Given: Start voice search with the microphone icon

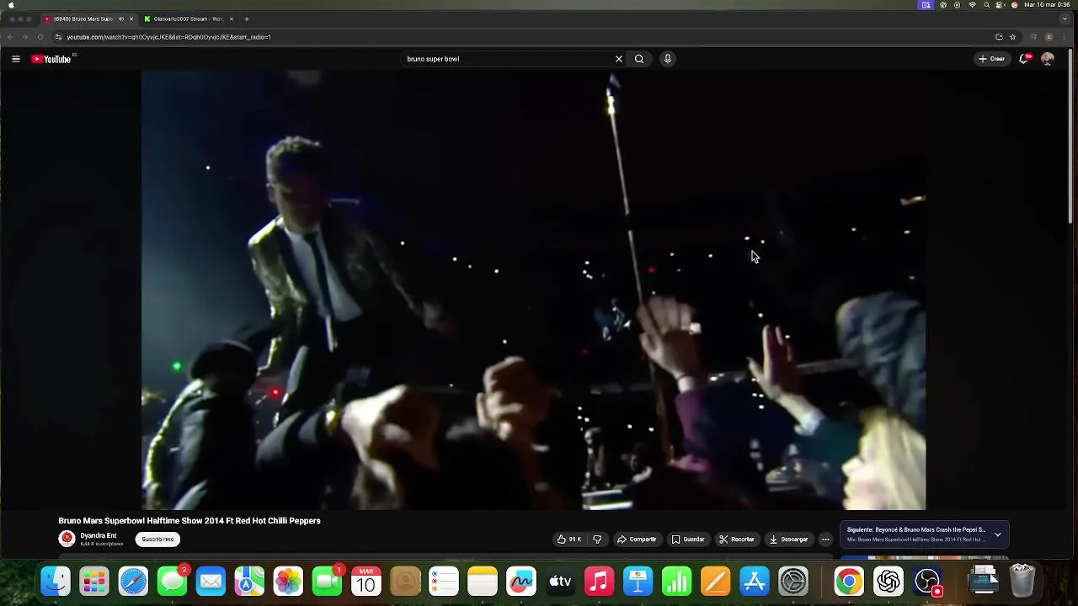Looking at the screenshot, I should pos(668,59).
